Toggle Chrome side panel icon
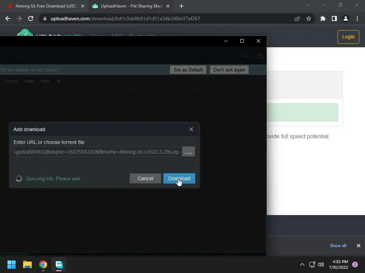 click(x=334, y=18)
